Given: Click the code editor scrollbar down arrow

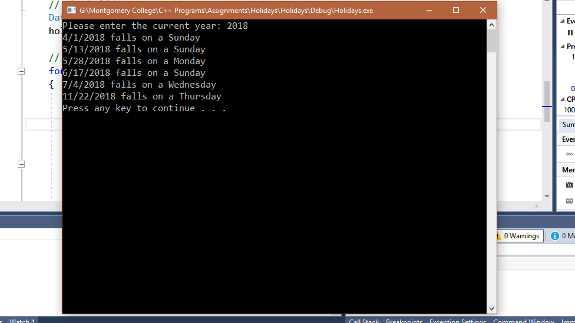Looking at the screenshot, I should pos(547,197).
